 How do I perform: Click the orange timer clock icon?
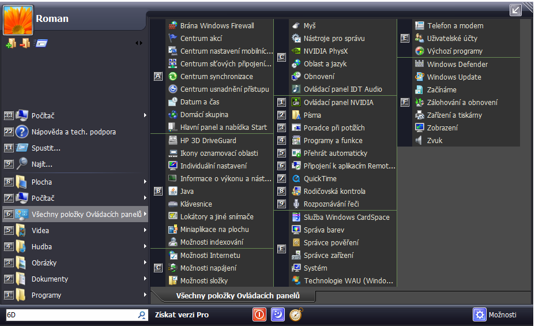click(296, 314)
